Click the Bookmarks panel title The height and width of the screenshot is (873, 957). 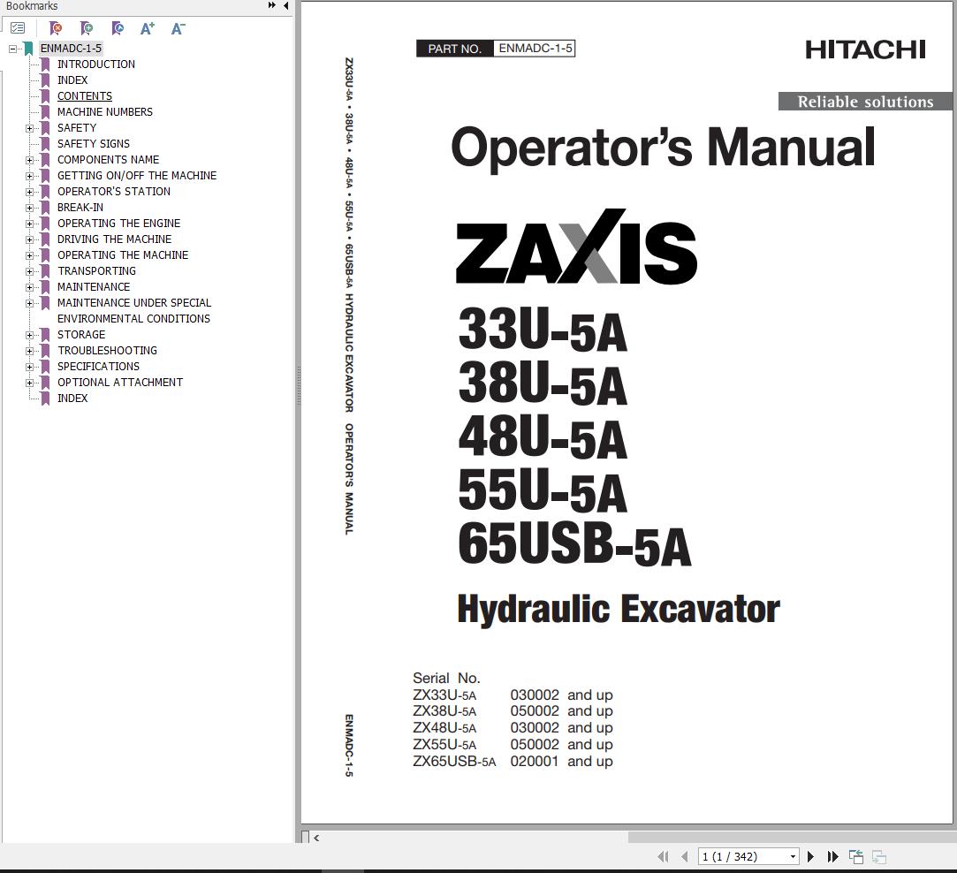coord(32,5)
